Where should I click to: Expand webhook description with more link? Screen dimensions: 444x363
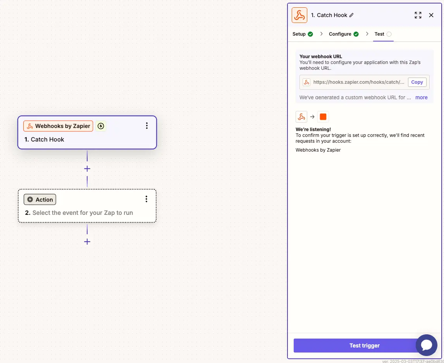pos(421,97)
